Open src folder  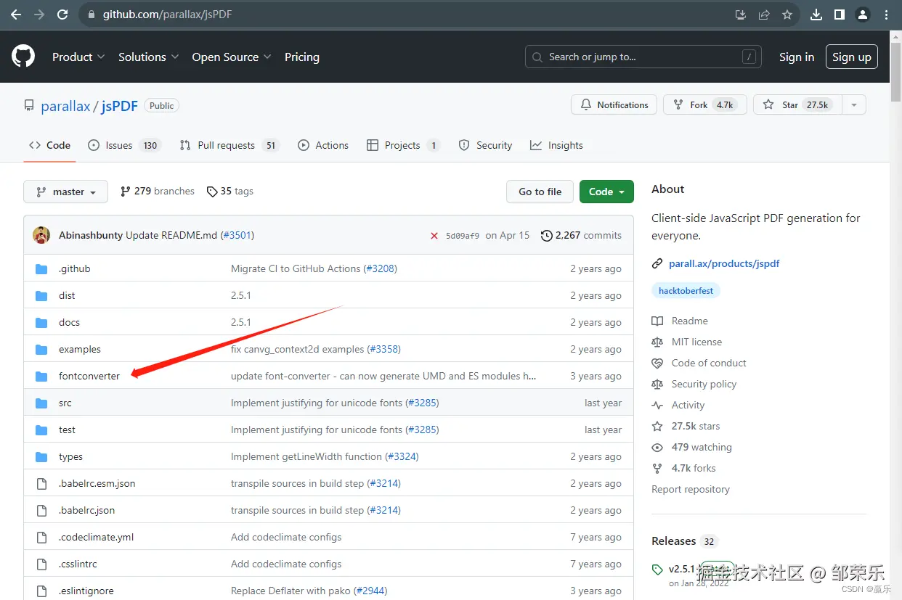pyautogui.click(x=65, y=403)
